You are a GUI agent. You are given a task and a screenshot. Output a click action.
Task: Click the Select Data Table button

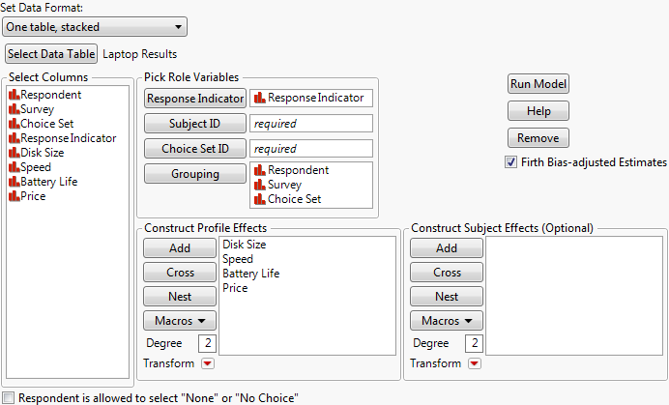(51, 54)
